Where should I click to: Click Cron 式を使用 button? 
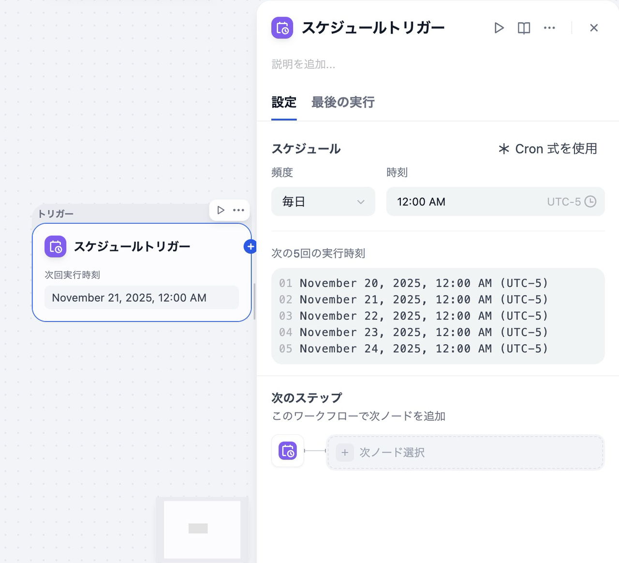tap(548, 149)
